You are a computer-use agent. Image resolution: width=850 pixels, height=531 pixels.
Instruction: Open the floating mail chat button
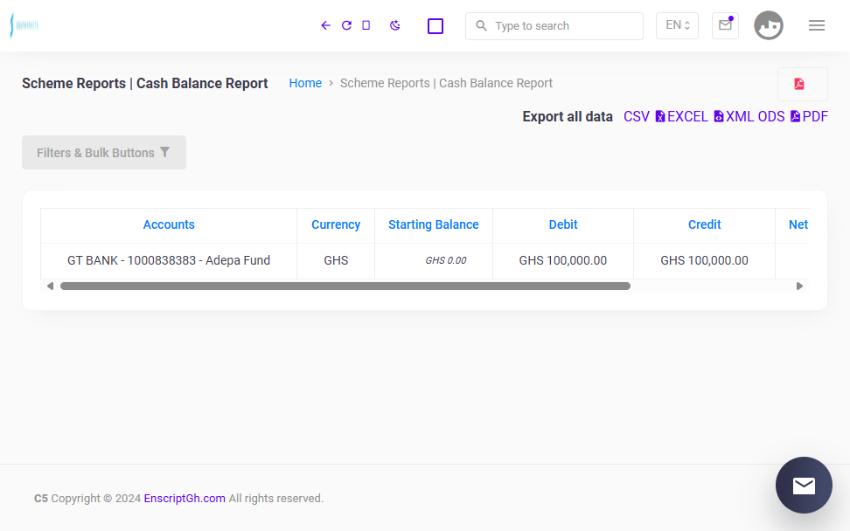[804, 485]
